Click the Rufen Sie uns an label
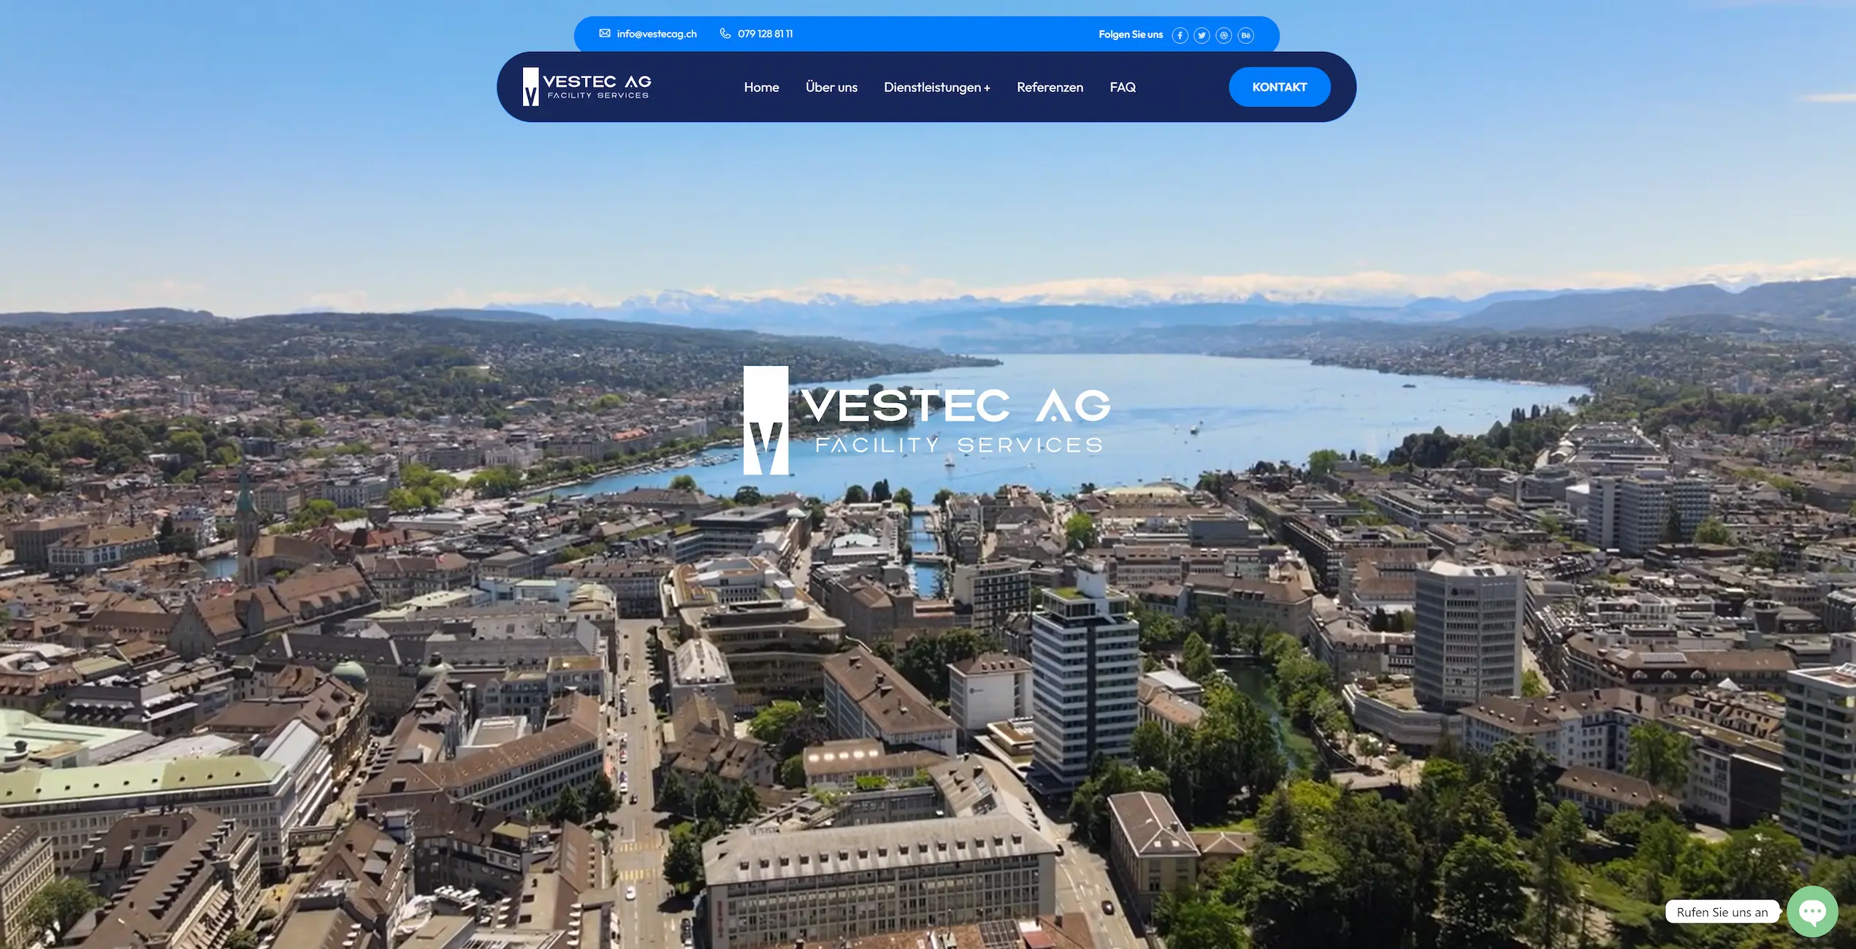This screenshot has height=949, width=1856. 1722,912
